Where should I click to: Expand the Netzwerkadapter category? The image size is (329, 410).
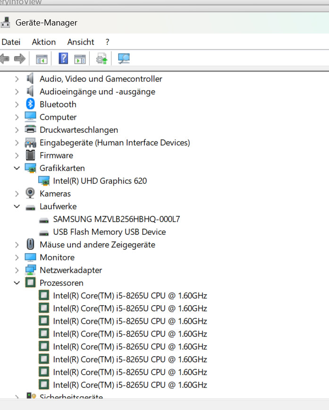[x=17, y=270]
